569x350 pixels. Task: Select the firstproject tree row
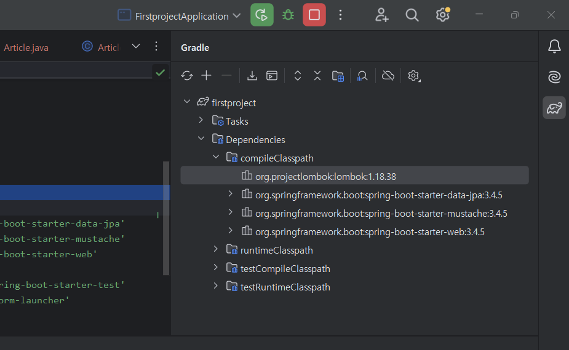coord(354,103)
